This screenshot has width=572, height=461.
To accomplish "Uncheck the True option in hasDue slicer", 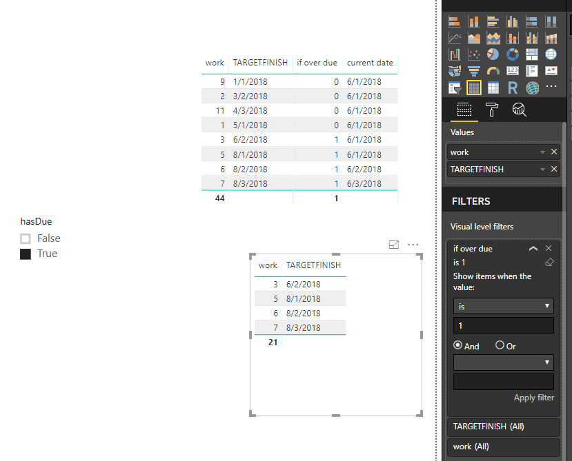I will pyautogui.click(x=25, y=254).
